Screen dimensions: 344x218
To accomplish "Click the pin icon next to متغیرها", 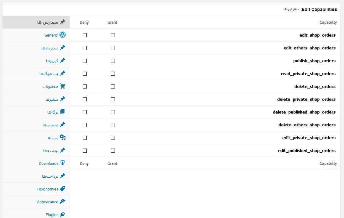I will 63,99.
